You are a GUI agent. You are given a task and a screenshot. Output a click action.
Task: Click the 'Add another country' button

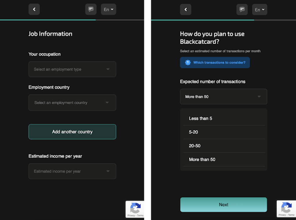[72, 132]
